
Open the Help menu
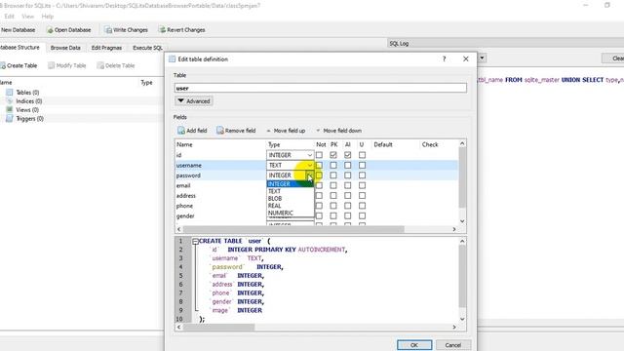pyautogui.click(x=48, y=17)
